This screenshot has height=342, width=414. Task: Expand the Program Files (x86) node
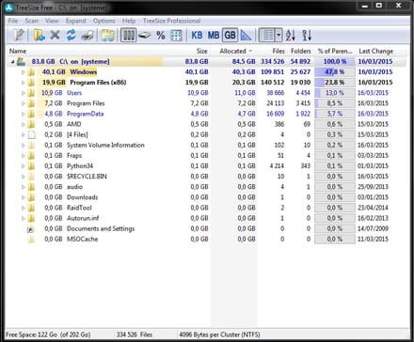point(23,83)
